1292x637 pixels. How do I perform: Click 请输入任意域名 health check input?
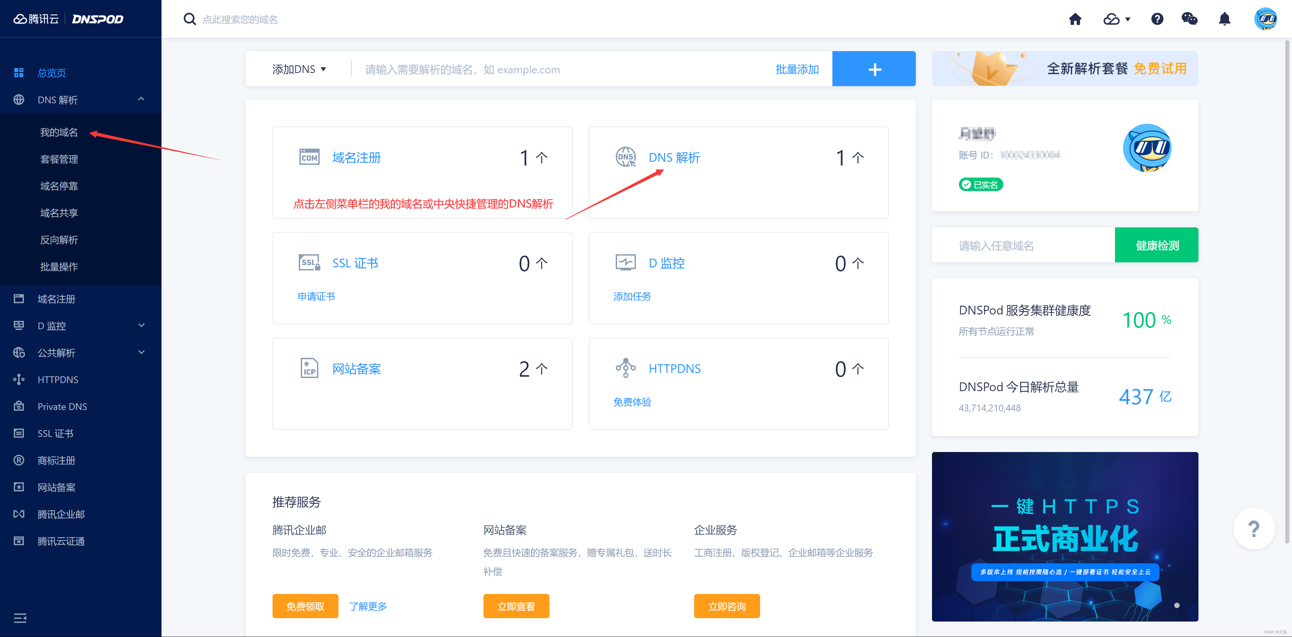(x=1023, y=245)
